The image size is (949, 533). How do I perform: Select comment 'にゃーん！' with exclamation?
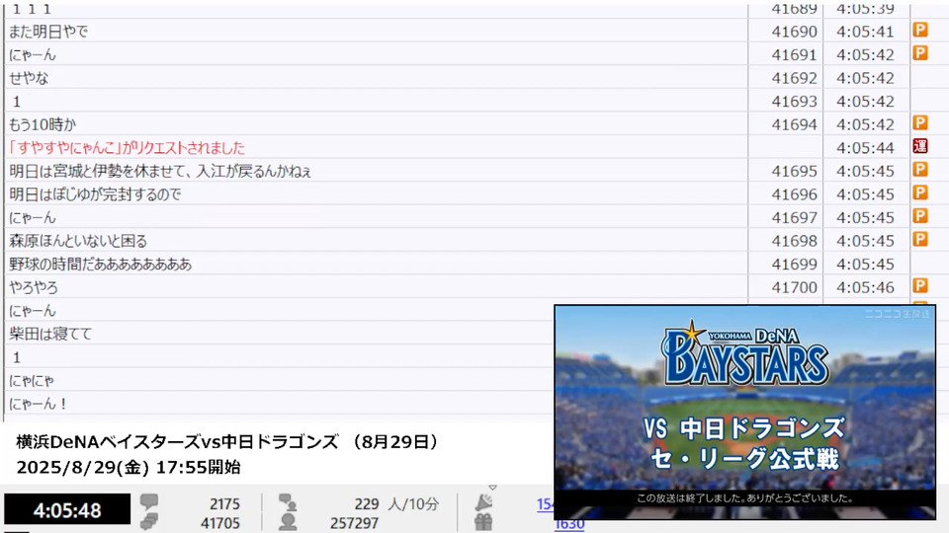[39, 404]
